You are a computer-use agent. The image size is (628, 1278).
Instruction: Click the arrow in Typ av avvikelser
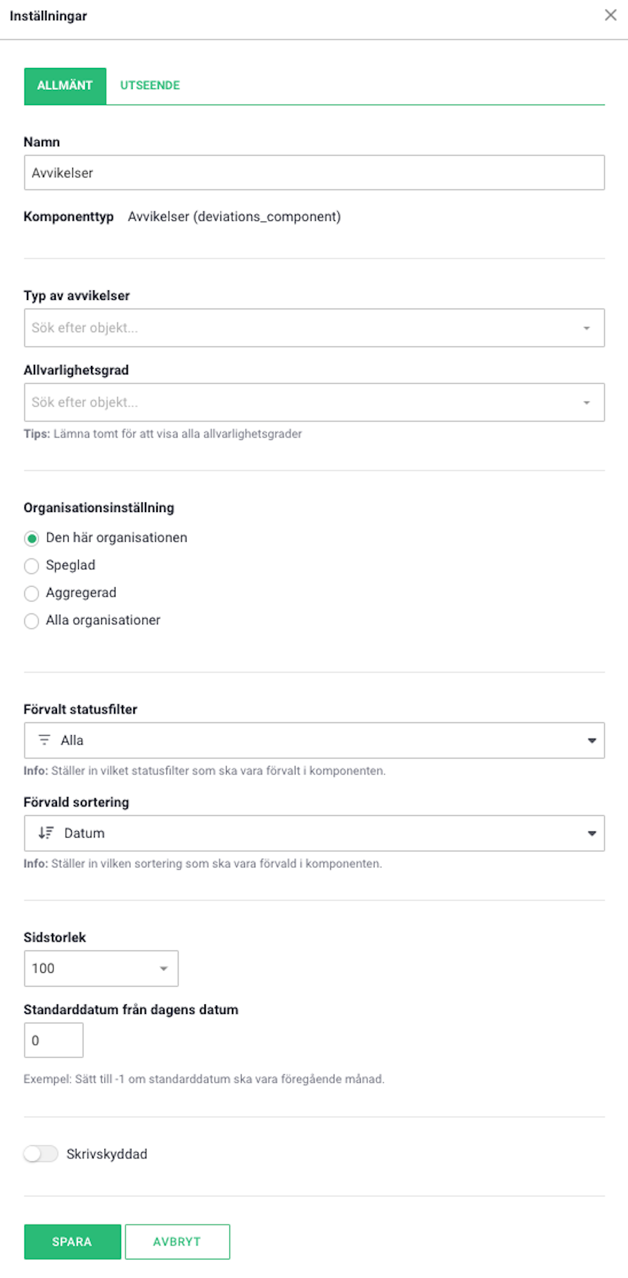(586, 328)
